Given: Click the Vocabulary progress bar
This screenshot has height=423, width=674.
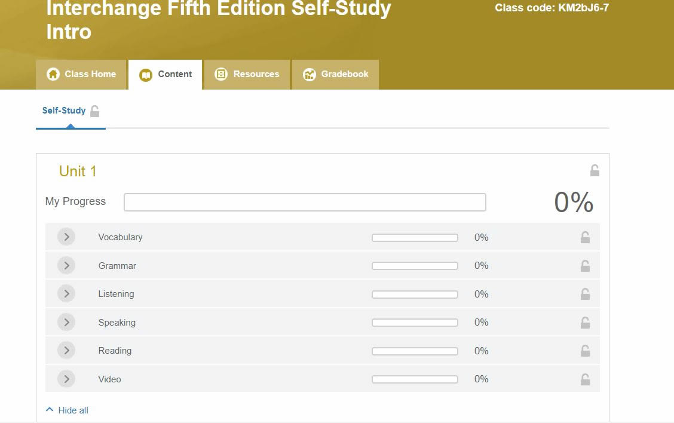Looking at the screenshot, I should (x=415, y=238).
